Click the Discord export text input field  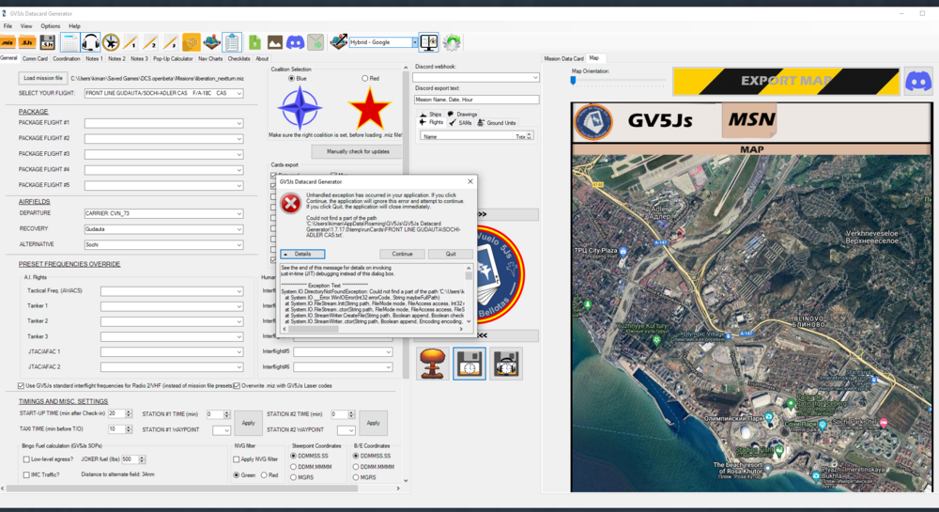point(476,100)
